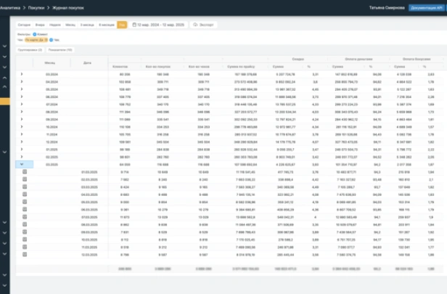Expand the 03.2024 month row
The width and height of the screenshot is (447, 294).
point(22,73)
